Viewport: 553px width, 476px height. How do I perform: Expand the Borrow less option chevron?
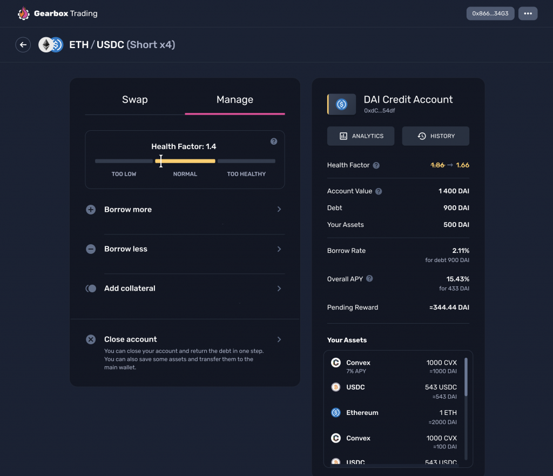point(279,249)
